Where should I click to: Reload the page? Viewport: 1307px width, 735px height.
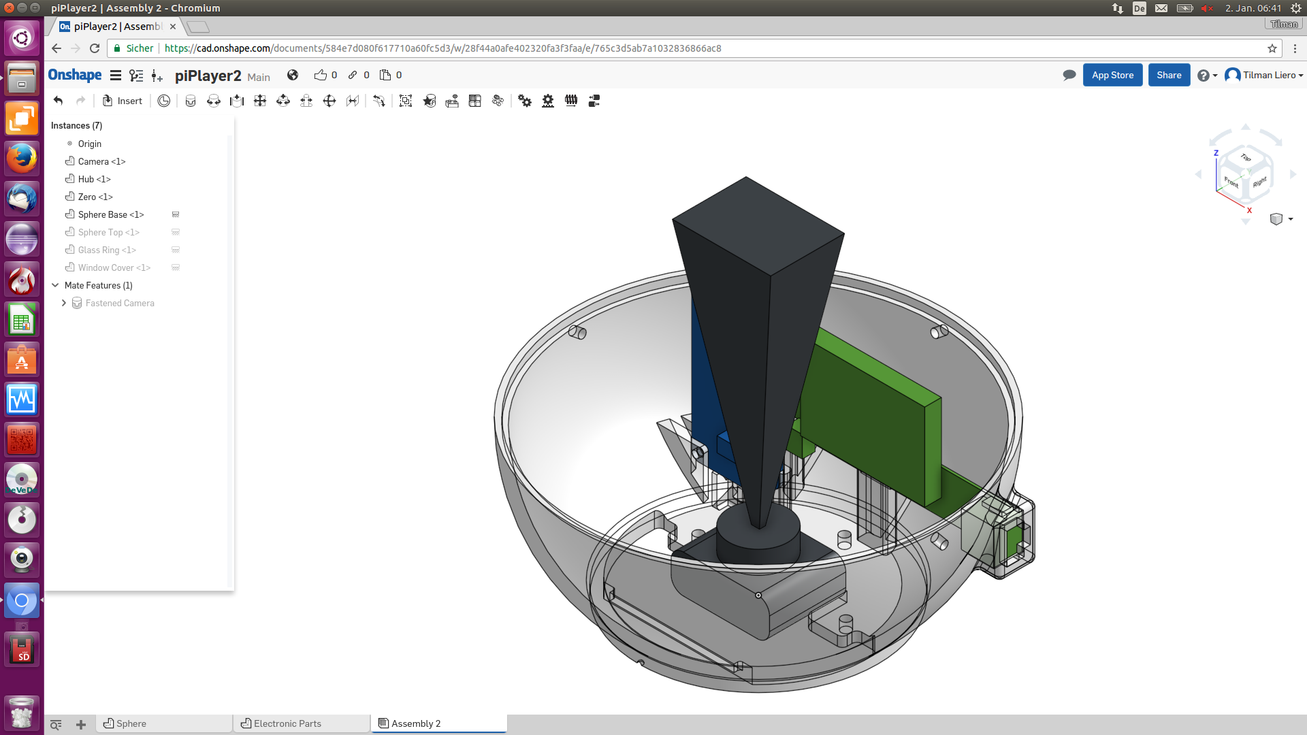95,48
